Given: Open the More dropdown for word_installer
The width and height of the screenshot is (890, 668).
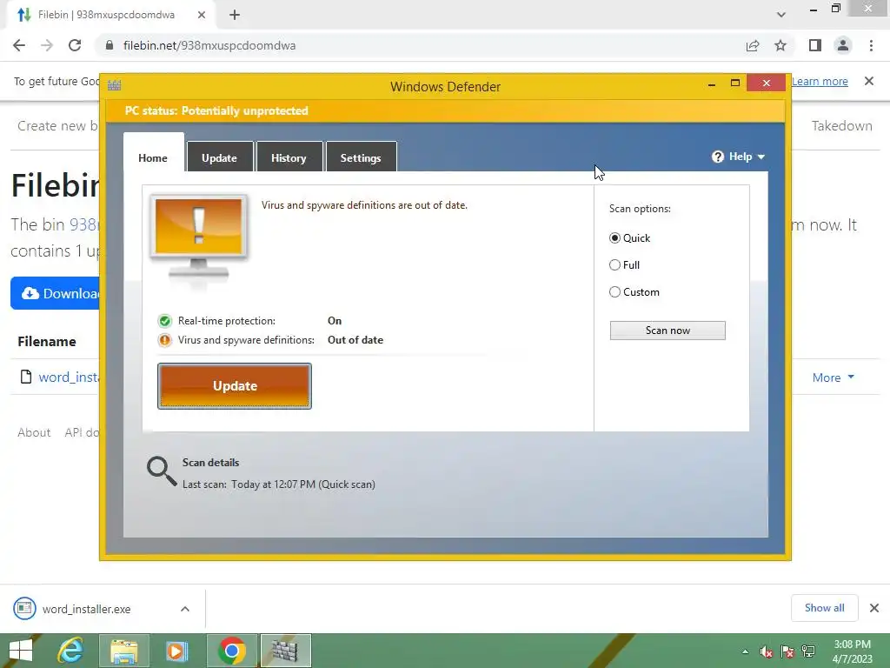Looking at the screenshot, I should [x=834, y=377].
